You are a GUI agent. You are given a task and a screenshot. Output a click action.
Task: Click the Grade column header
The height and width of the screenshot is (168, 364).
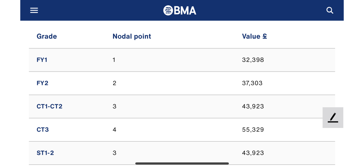47,36
